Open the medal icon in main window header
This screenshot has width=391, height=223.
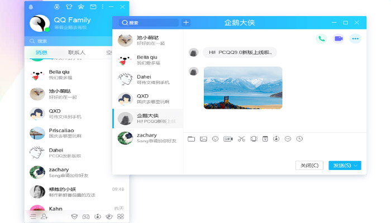(57, 7)
